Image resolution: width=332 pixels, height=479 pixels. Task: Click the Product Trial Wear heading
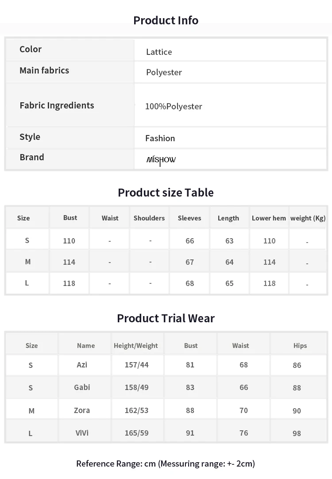166,318
